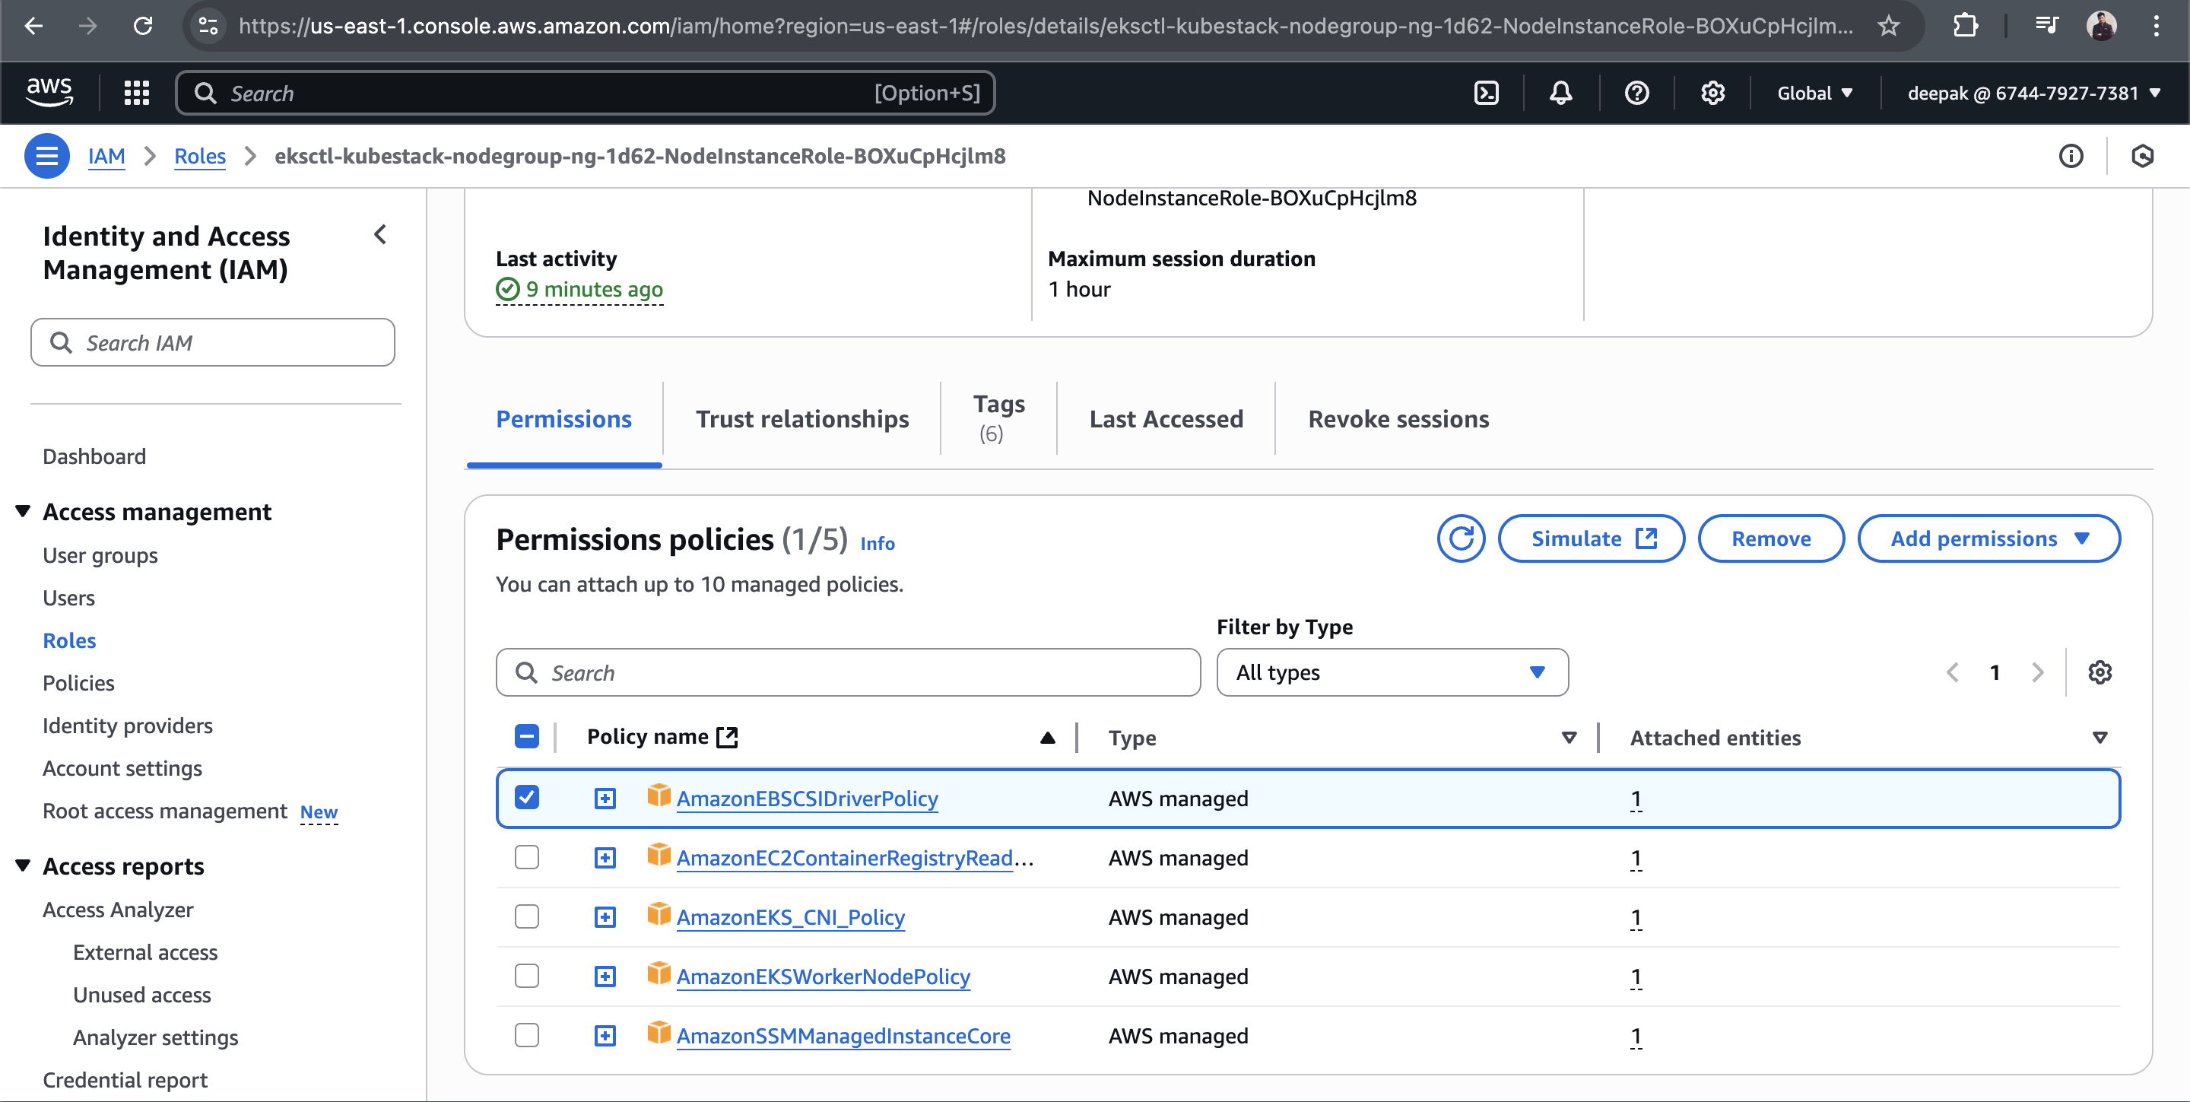Open the Global region dropdown
This screenshot has width=2190, height=1102.
(x=1814, y=93)
